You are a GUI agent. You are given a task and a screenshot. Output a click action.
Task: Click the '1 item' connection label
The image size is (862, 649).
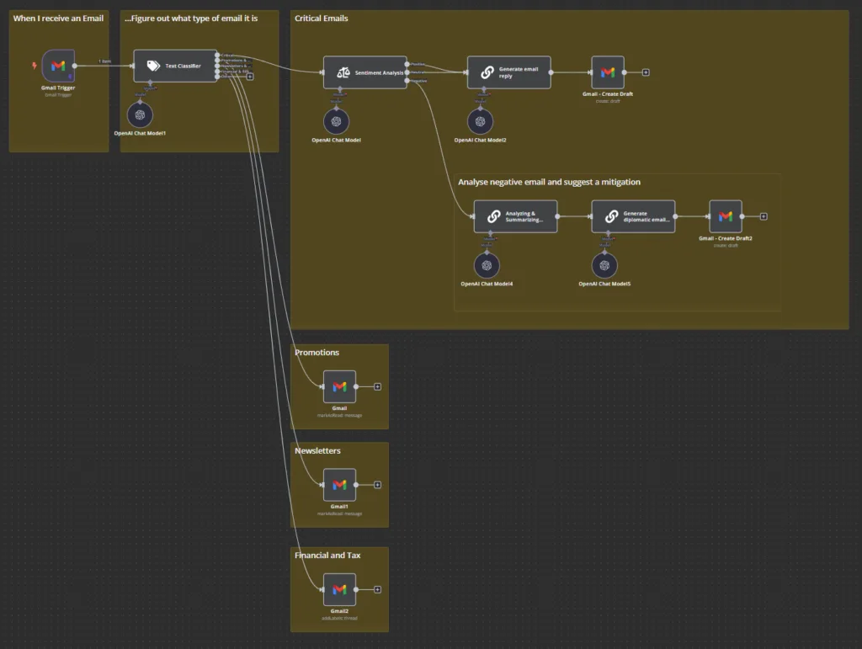pyautogui.click(x=104, y=61)
